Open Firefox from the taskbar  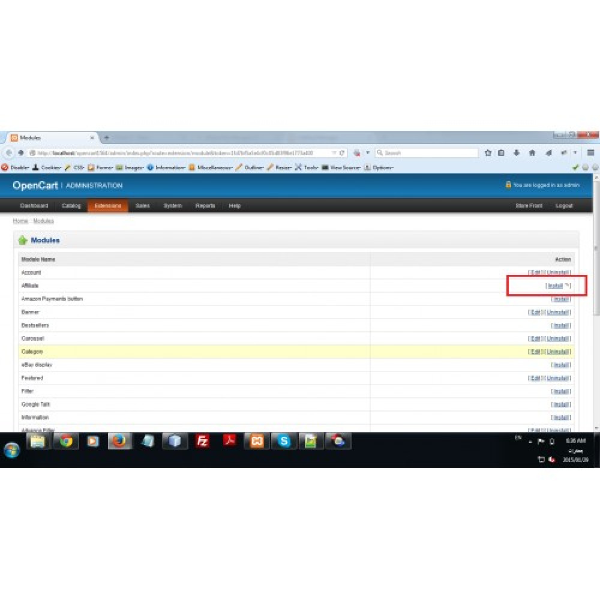120,442
